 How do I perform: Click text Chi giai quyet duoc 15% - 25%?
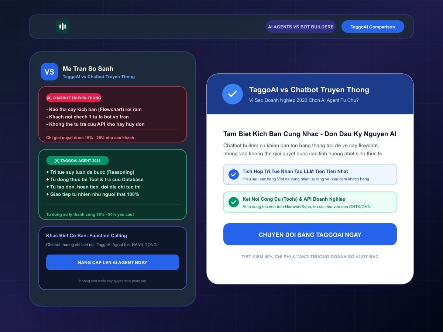pos(90,138)
